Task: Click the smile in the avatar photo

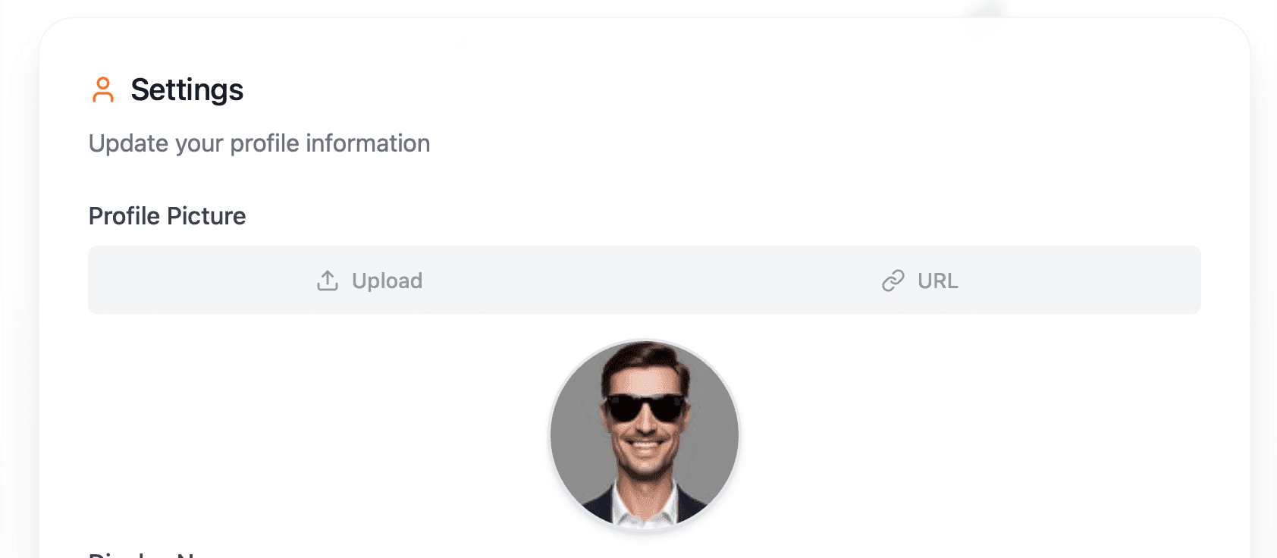Action: pos(645,447)
